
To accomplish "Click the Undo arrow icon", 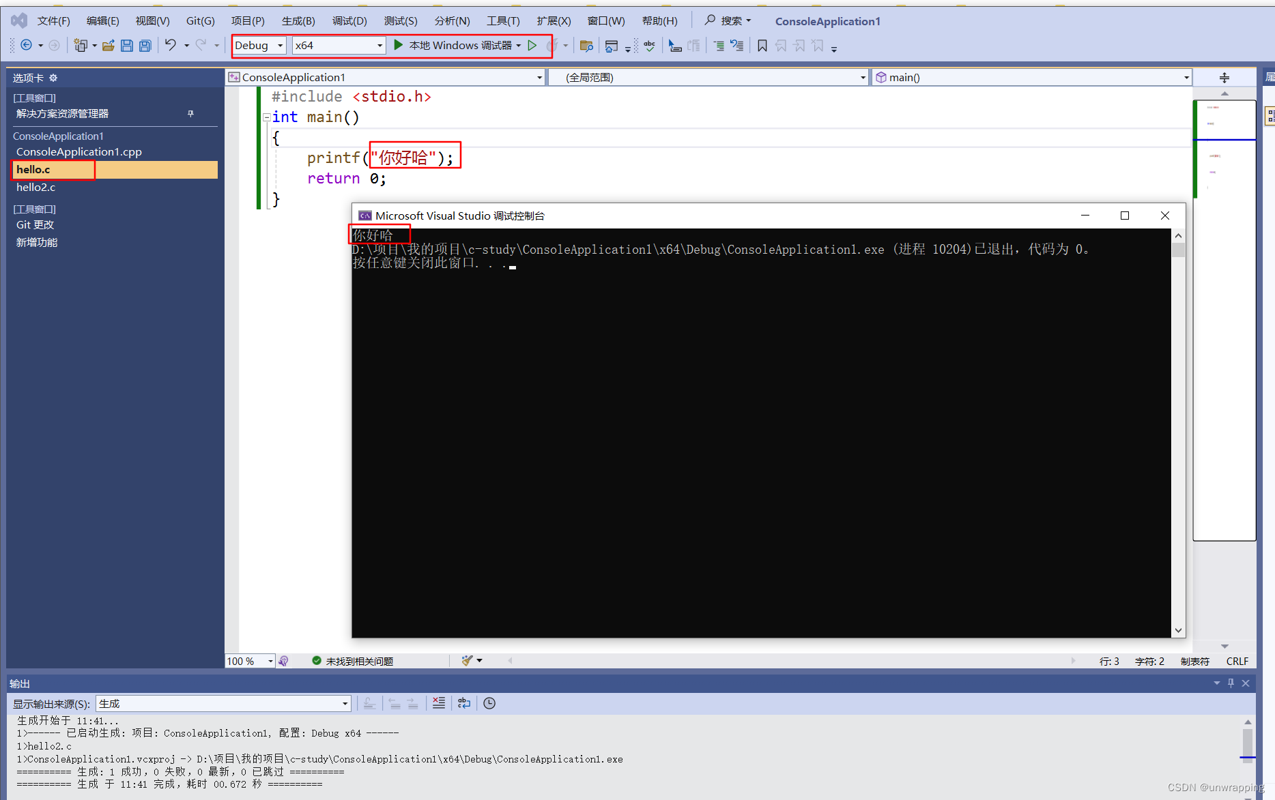I will [x=171, y=45].
